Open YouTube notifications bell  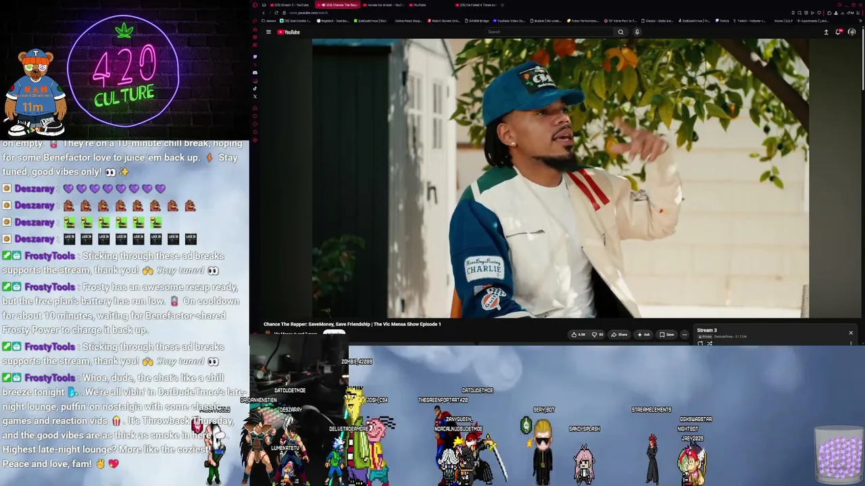(839, 32)
